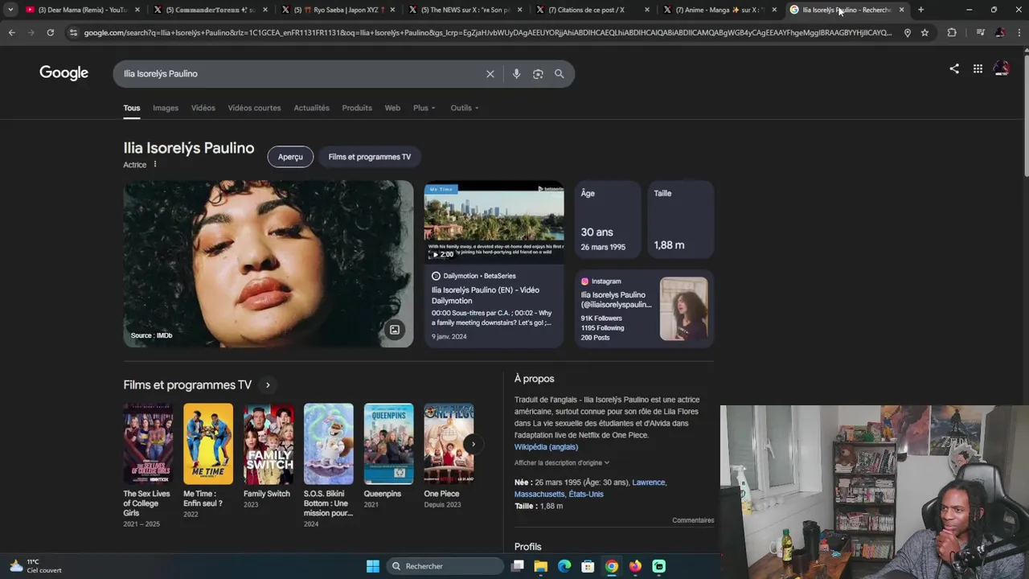Open Google Lens image search icon

tap(538, 73)
